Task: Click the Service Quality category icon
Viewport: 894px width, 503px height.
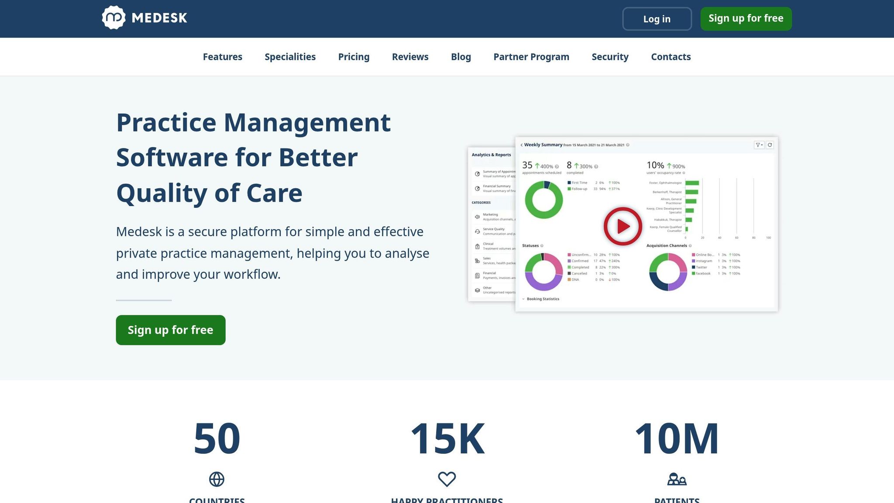Action: pyautogui.click(x=477, y=231)
